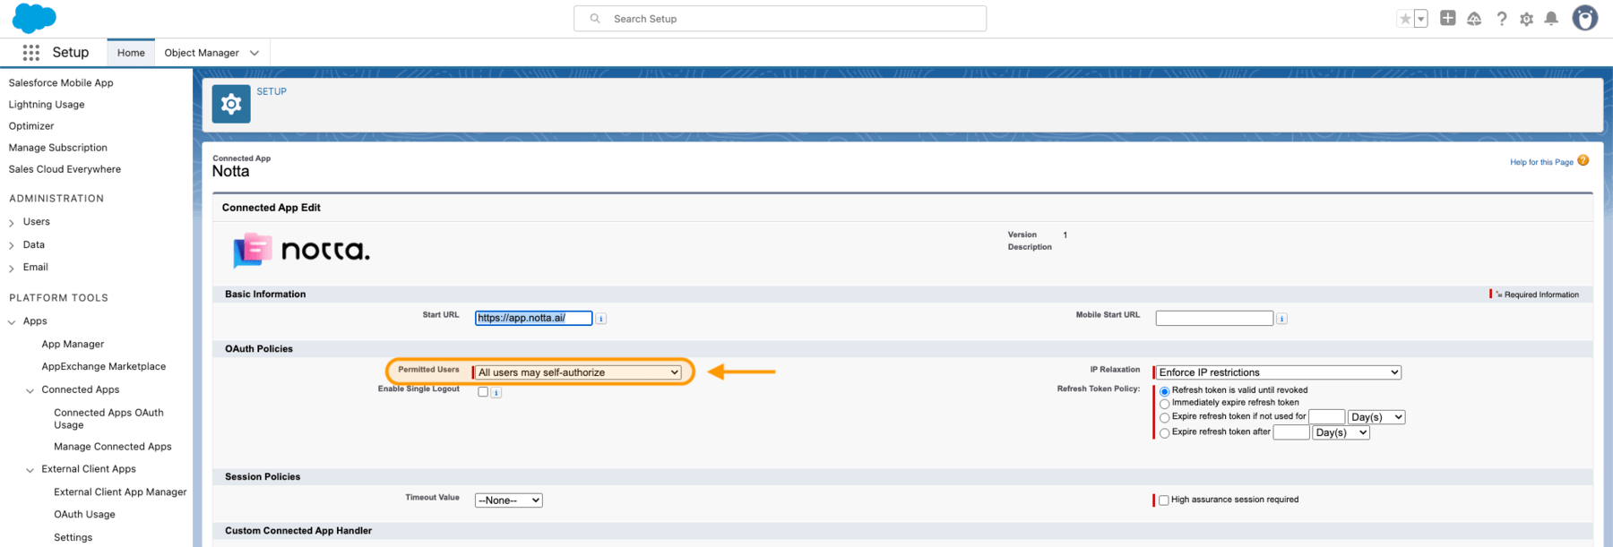Open Salesforce Mobile App in sidebar
Screen dimensions: 1613x547
click(x=61, y=82)
